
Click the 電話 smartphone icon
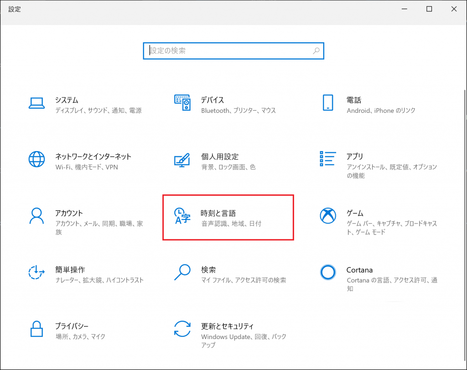[x=327, y=102]
